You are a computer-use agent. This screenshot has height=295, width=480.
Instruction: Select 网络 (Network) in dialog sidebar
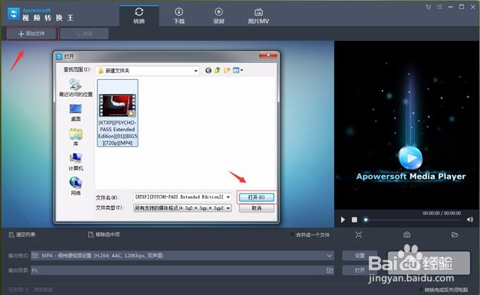(x=76, y=186)
